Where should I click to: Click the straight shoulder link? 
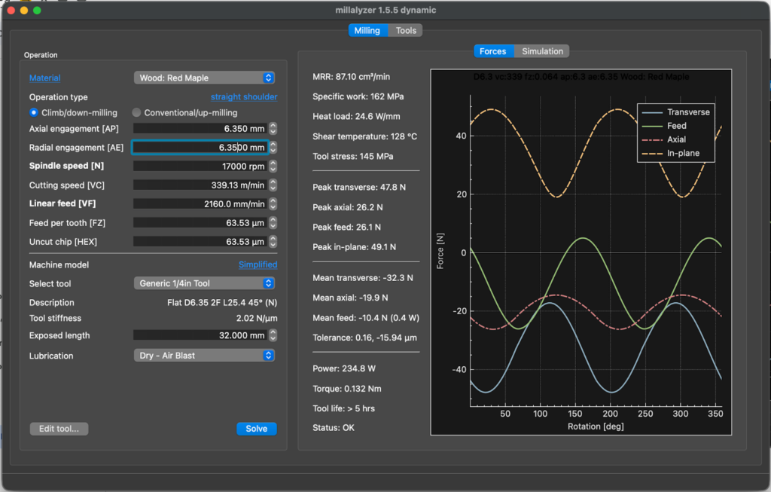point(243,97)
